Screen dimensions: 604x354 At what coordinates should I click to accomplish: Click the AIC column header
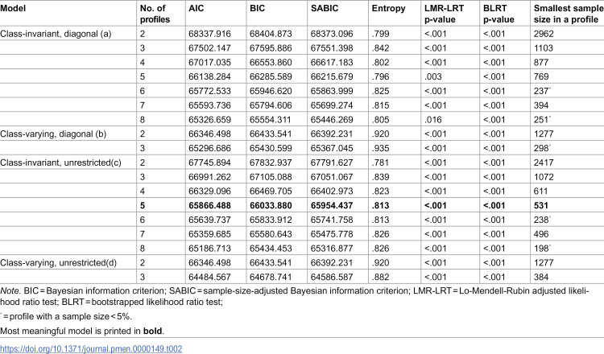click(196, 8)
